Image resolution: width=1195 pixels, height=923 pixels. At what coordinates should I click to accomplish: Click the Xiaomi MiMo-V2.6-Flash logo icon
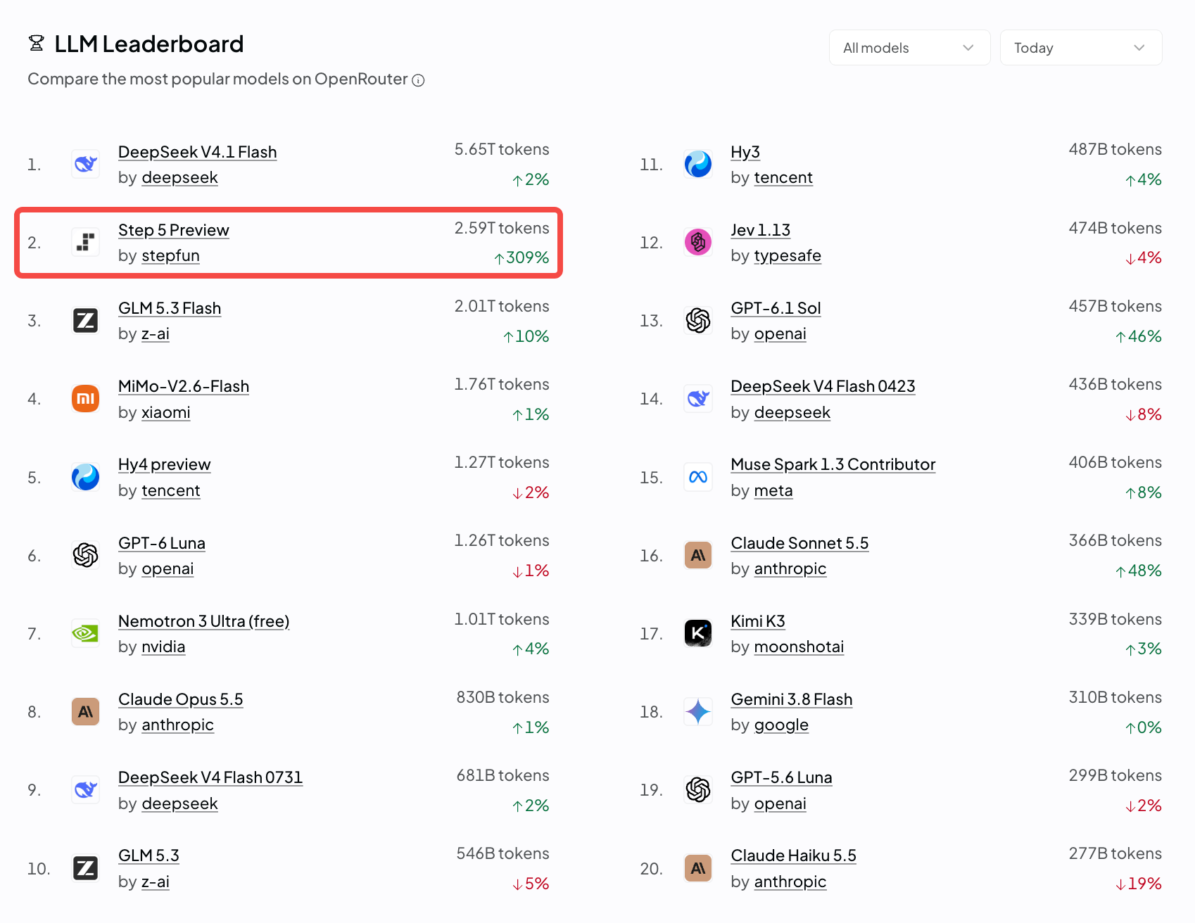pyautogui.click(x=86, y=399)
